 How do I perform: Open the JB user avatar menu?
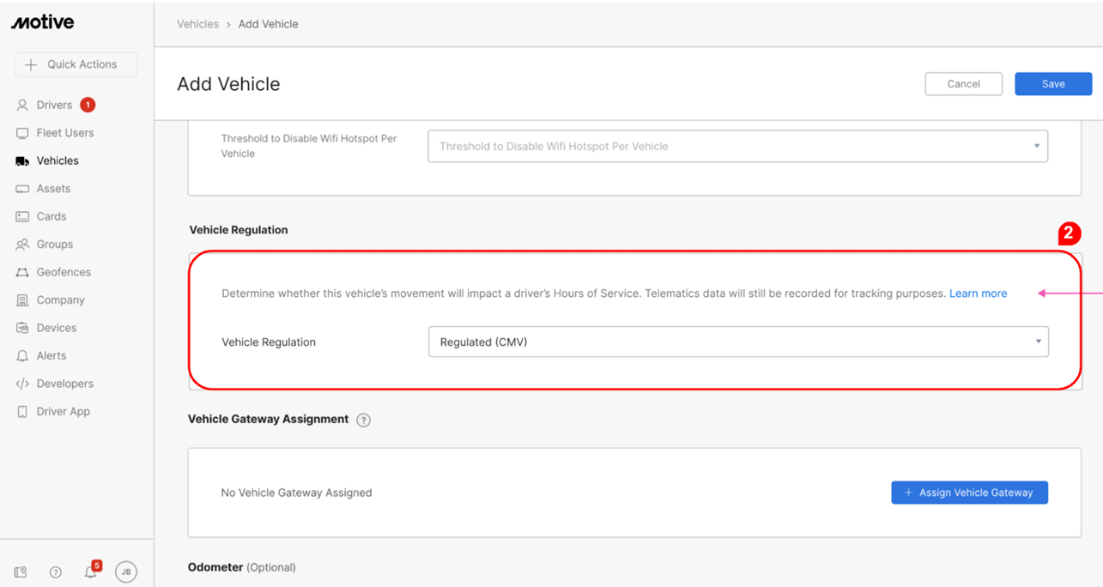pyautogui.click(x=126, y=572)
